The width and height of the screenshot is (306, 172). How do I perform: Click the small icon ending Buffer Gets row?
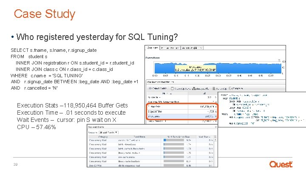(x=215, y=107)
